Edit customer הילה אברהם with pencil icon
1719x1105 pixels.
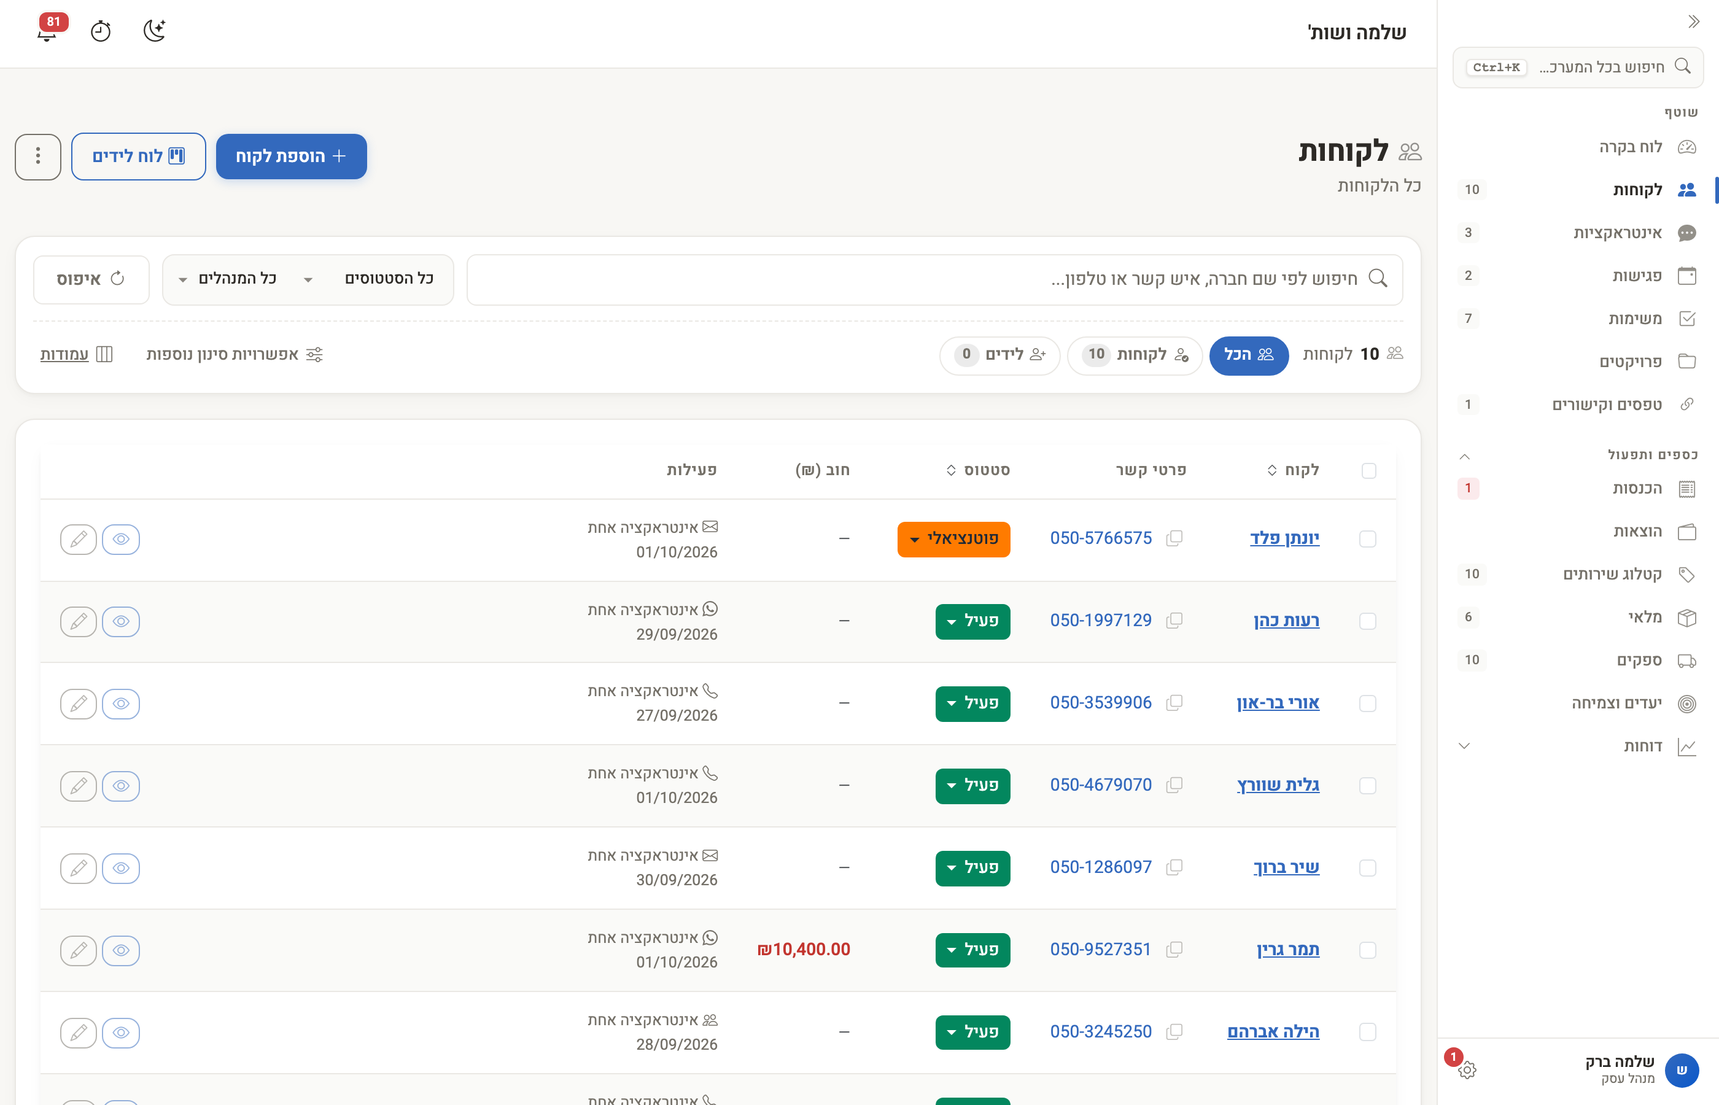(78, 1033)
